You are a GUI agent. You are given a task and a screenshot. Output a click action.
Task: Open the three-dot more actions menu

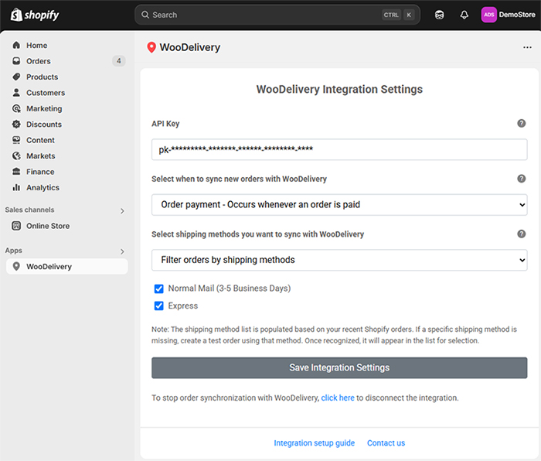click(x=527, y=47)
